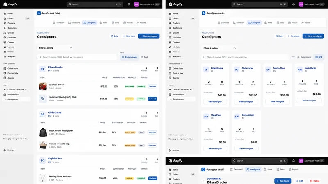The height and width of the screenshot is (184, 328).
Task: Open Online Store channel in left window
Action: point(13,68)
